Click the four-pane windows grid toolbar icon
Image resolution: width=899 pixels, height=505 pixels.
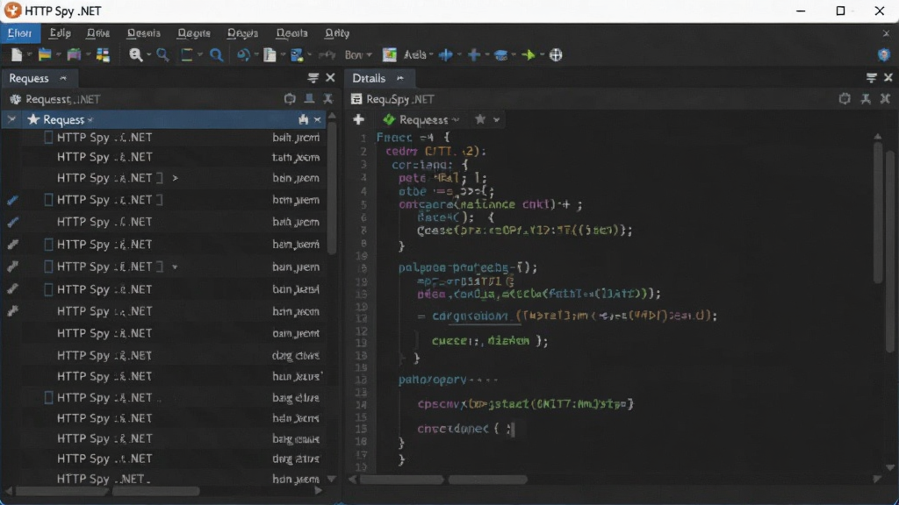(x=104, y=55)
